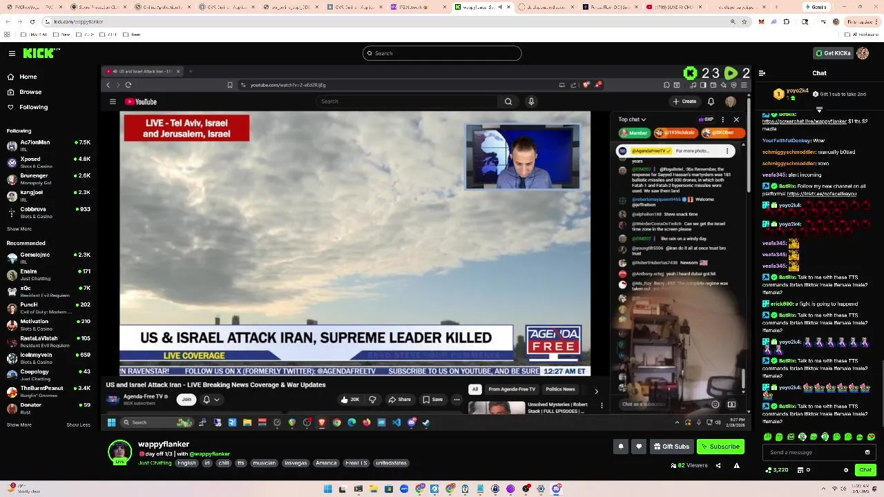Expand Show More under Following

(x=19, y=228)
